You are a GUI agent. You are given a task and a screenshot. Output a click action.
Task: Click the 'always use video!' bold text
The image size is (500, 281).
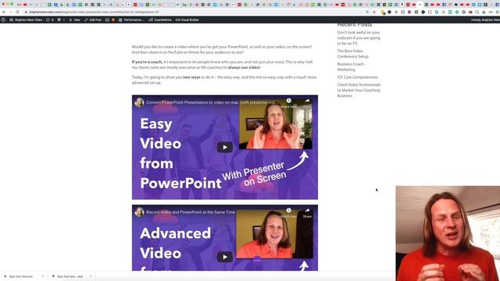click(x=244, y=68)
